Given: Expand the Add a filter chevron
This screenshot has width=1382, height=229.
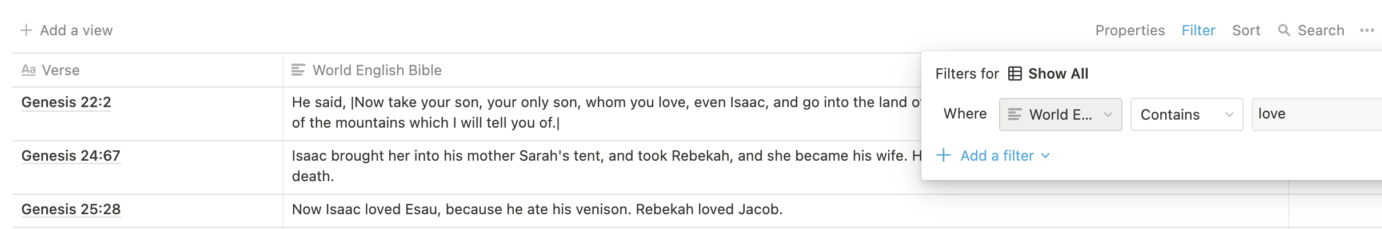Looking at the screenshot, I should [x=1045, y=156].
